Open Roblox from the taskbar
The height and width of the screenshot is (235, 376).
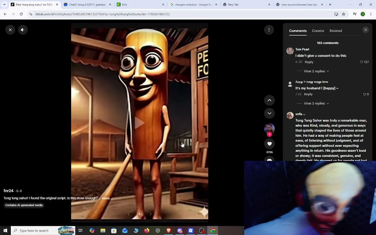coord(191,230)
